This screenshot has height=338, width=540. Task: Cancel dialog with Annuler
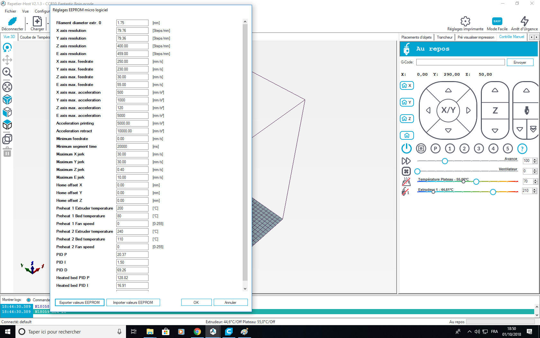coord(230,303)
